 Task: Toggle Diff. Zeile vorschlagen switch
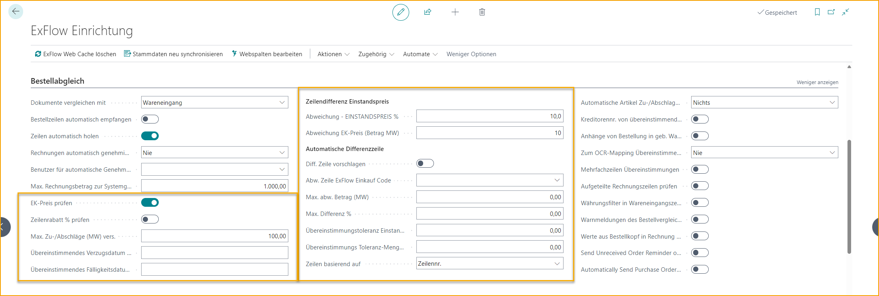tap(425, 163)
